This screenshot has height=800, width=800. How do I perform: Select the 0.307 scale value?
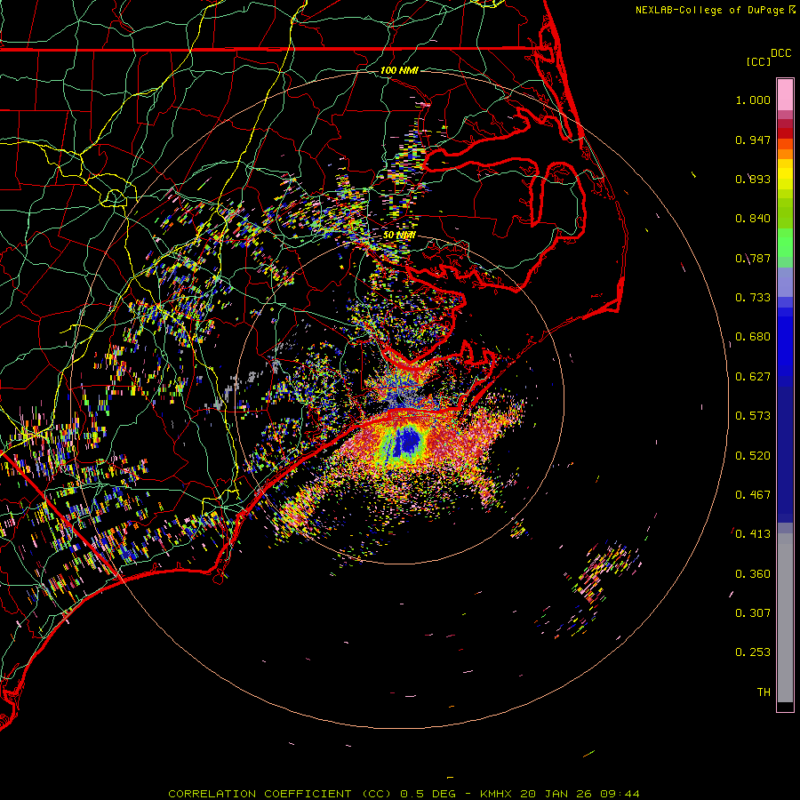pos(753,613)
